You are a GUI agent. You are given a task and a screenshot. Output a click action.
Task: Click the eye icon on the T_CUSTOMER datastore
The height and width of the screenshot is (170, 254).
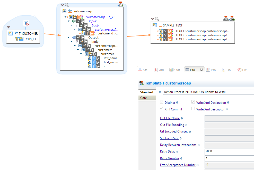point(8,27)
